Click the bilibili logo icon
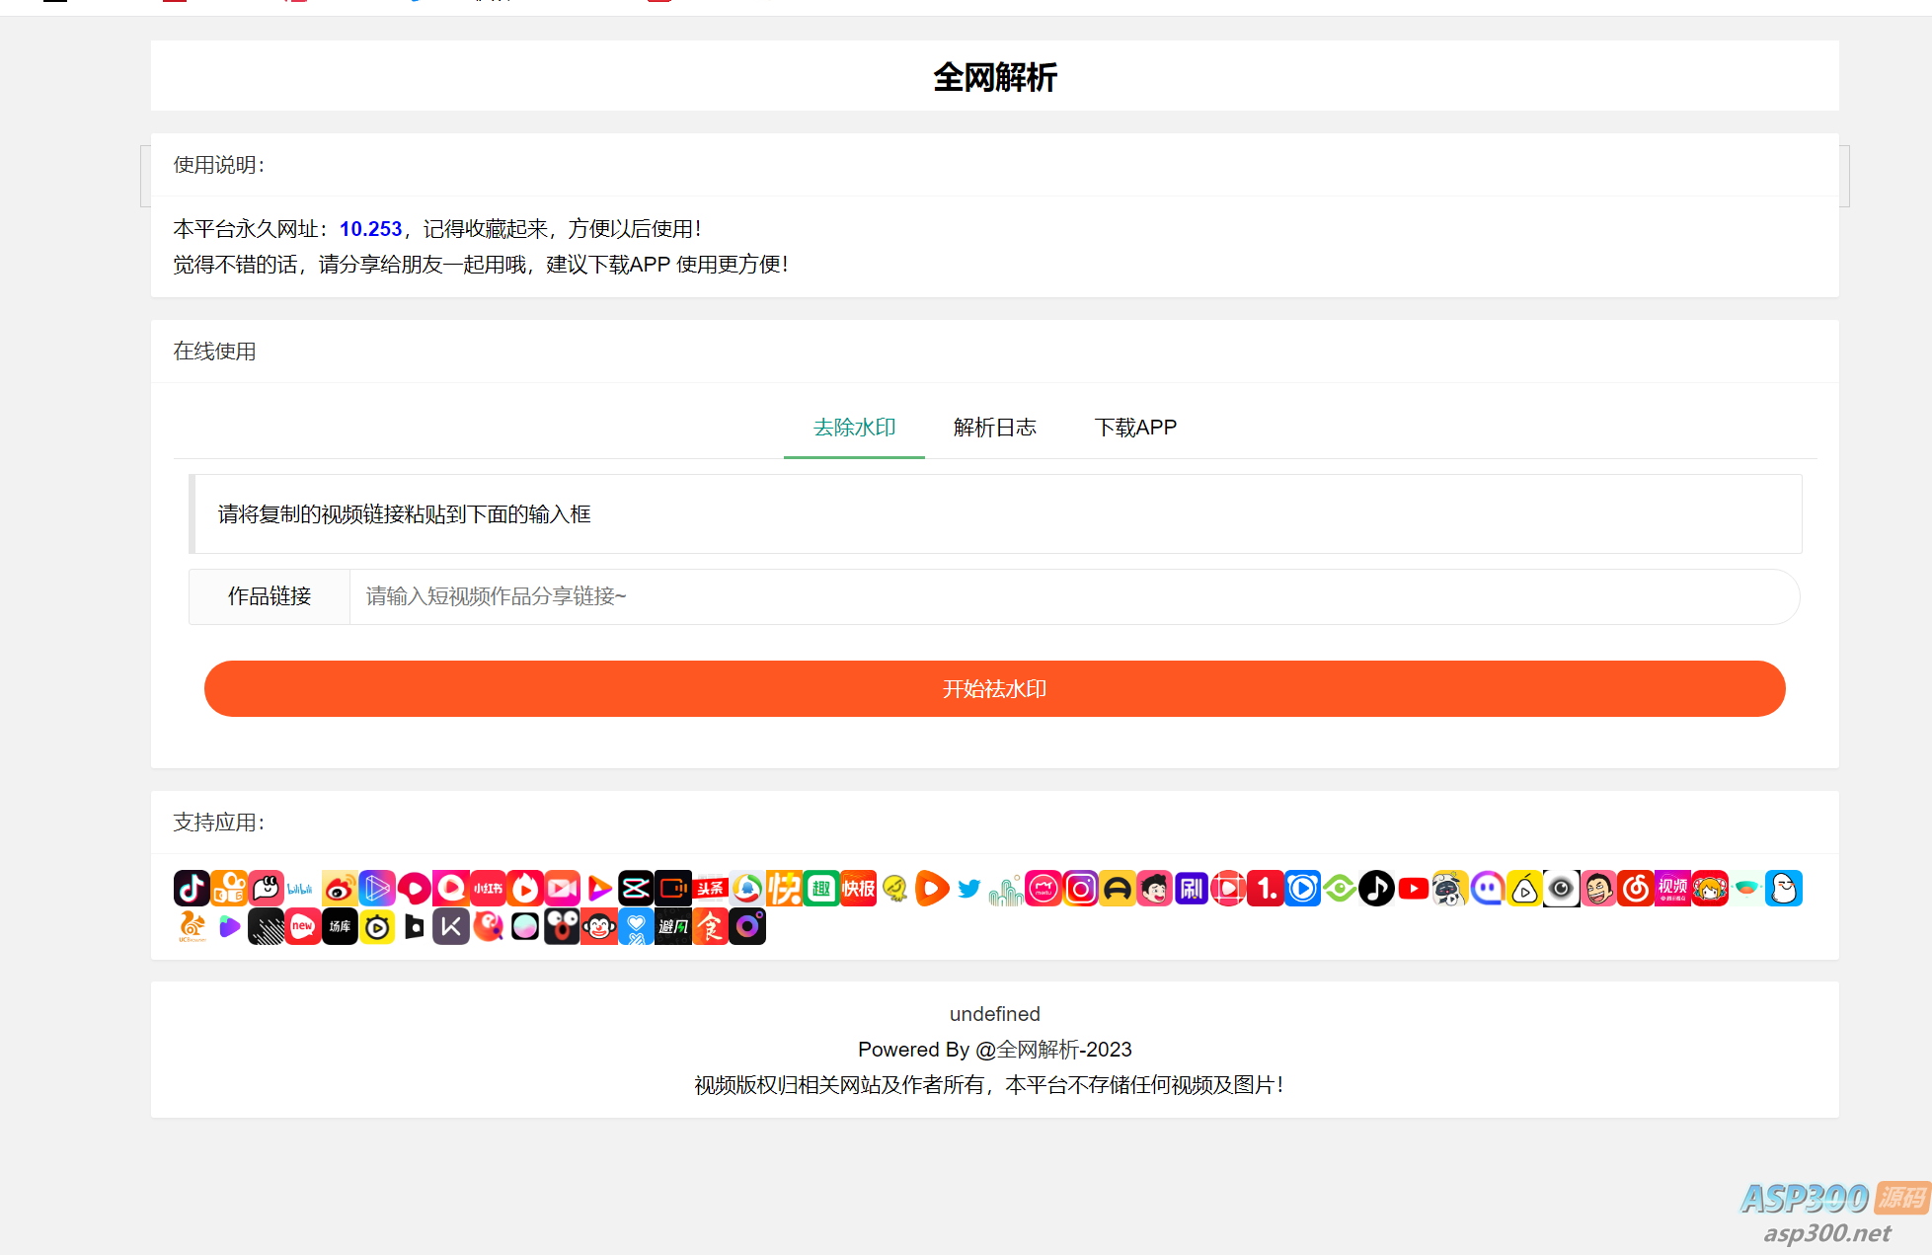 click(300, 889)
